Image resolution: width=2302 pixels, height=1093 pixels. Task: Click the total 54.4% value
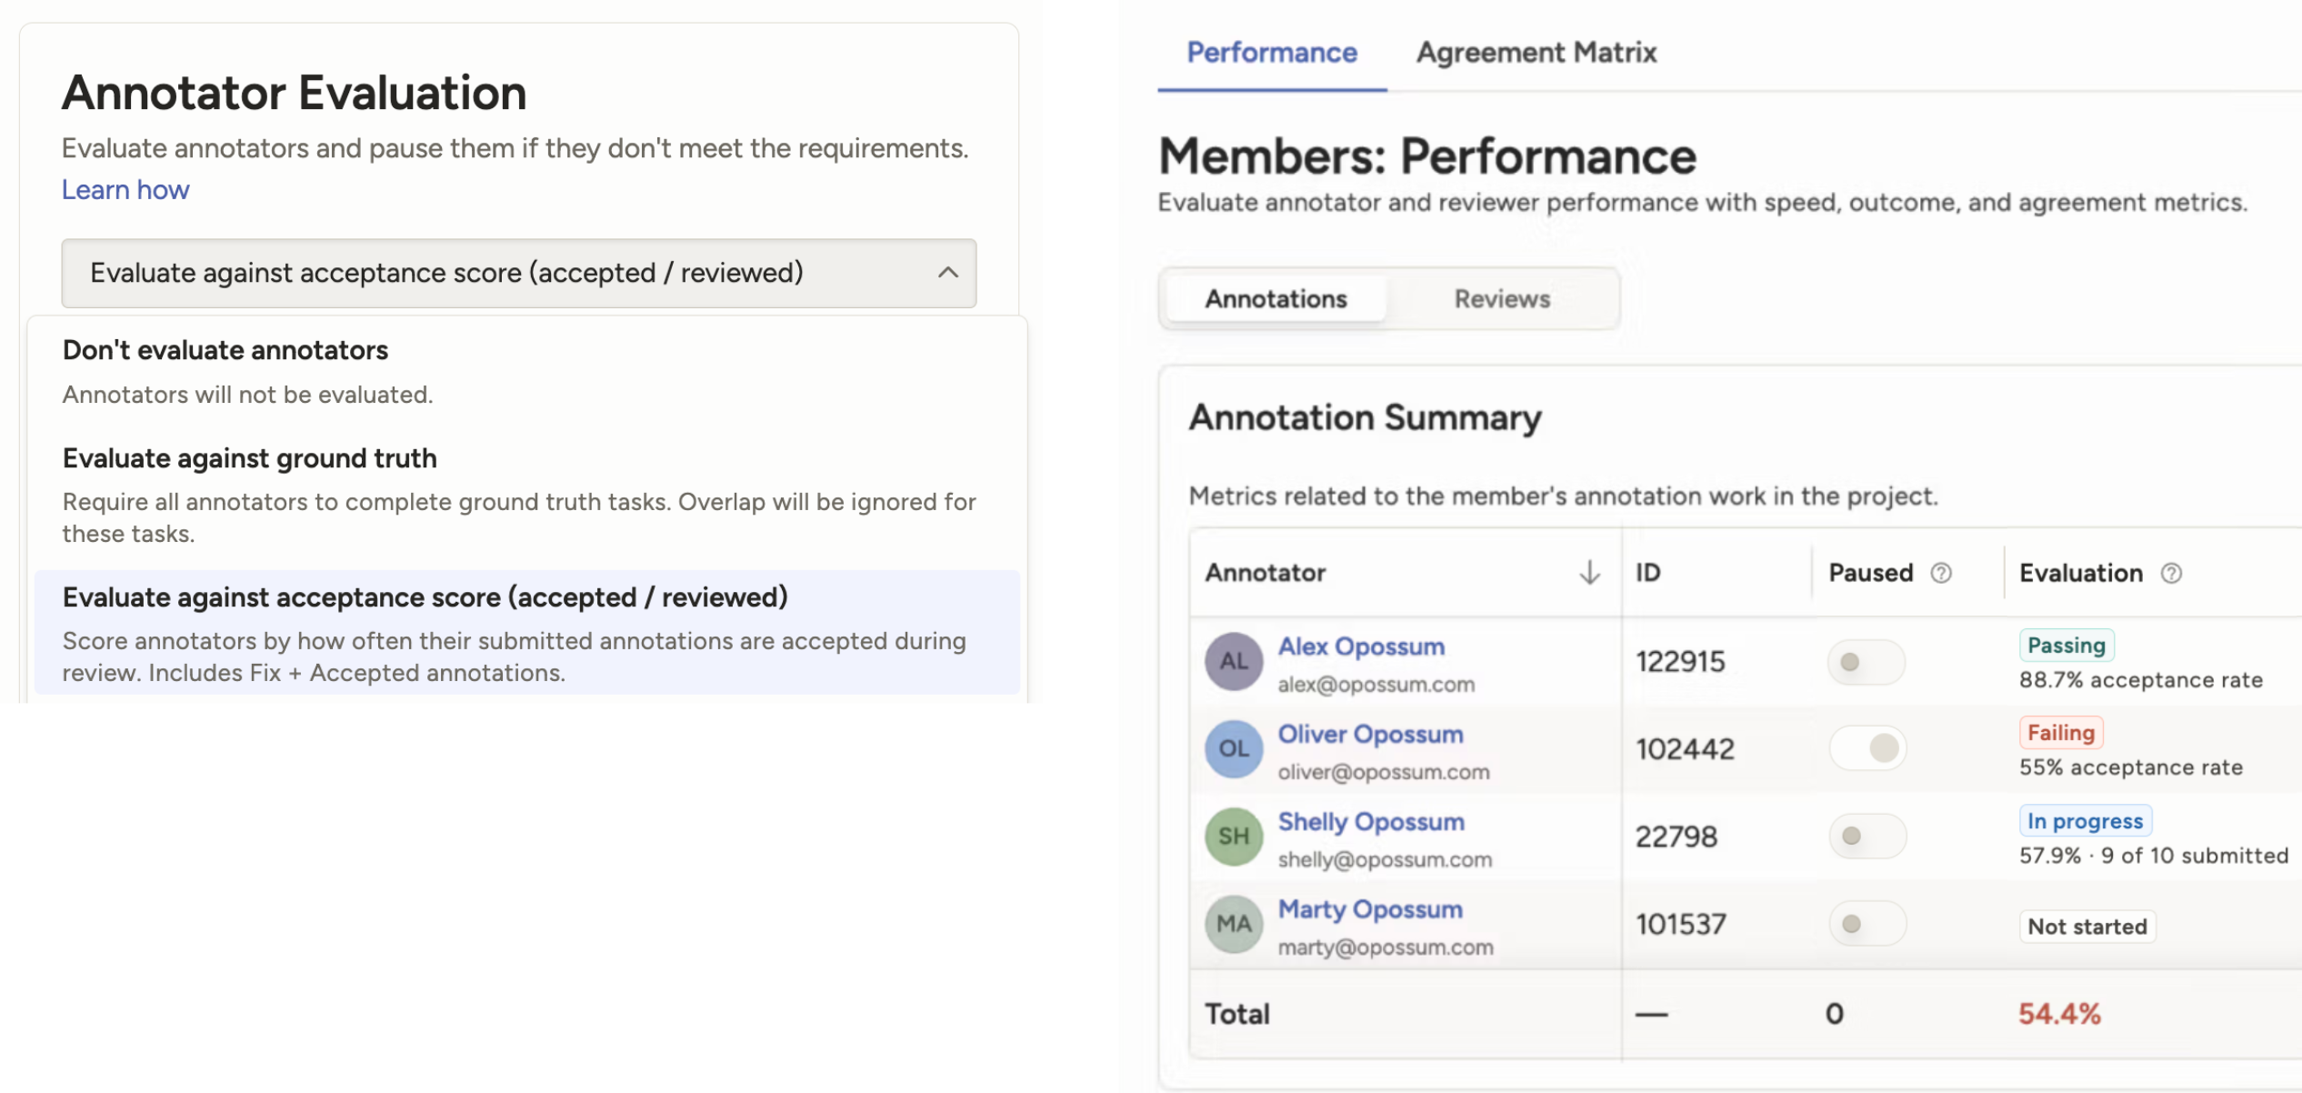(x=2059, y=1013)
